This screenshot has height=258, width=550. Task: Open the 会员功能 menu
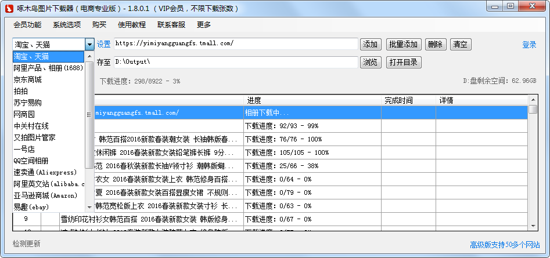click(x=27, y=25)
